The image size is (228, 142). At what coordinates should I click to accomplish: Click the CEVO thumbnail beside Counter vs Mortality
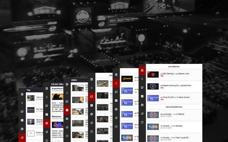pyautogui.click(x=153, y=127)
